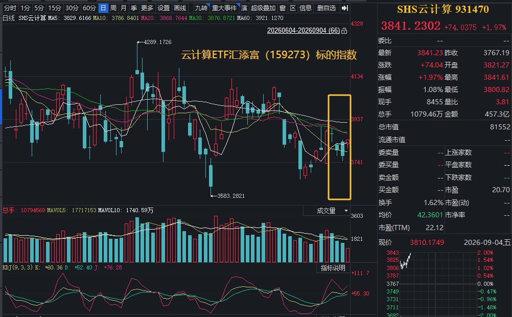This screenshot has width=512, height=317.
Task: Open the 更多 periods menu
Action: coord(147,8)
